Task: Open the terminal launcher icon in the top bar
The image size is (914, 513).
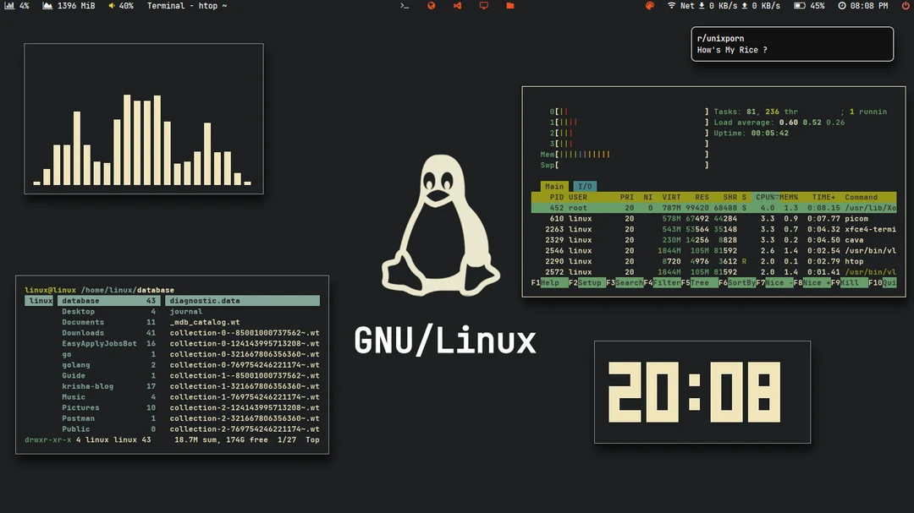Action: [x=405, y=5]
